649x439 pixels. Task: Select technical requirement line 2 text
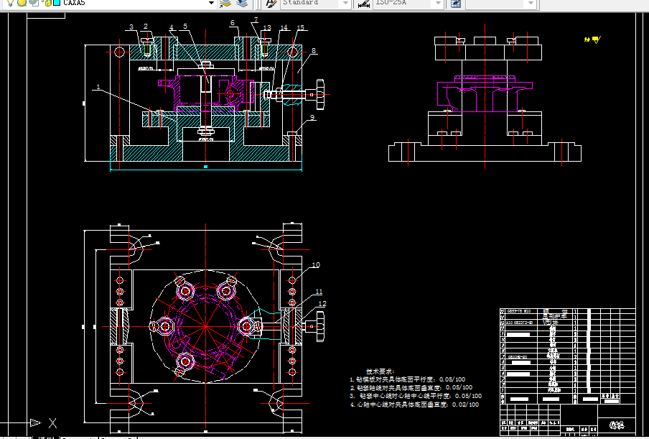pos(411,388)
